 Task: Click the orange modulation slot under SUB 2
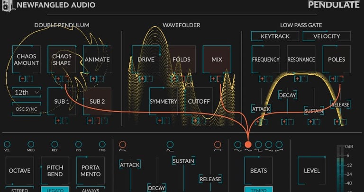point(97,121)
